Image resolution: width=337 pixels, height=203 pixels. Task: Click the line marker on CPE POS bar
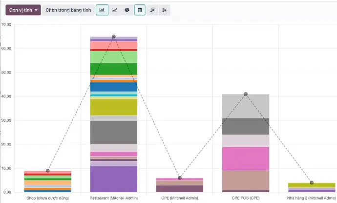(x=246, y=94)
